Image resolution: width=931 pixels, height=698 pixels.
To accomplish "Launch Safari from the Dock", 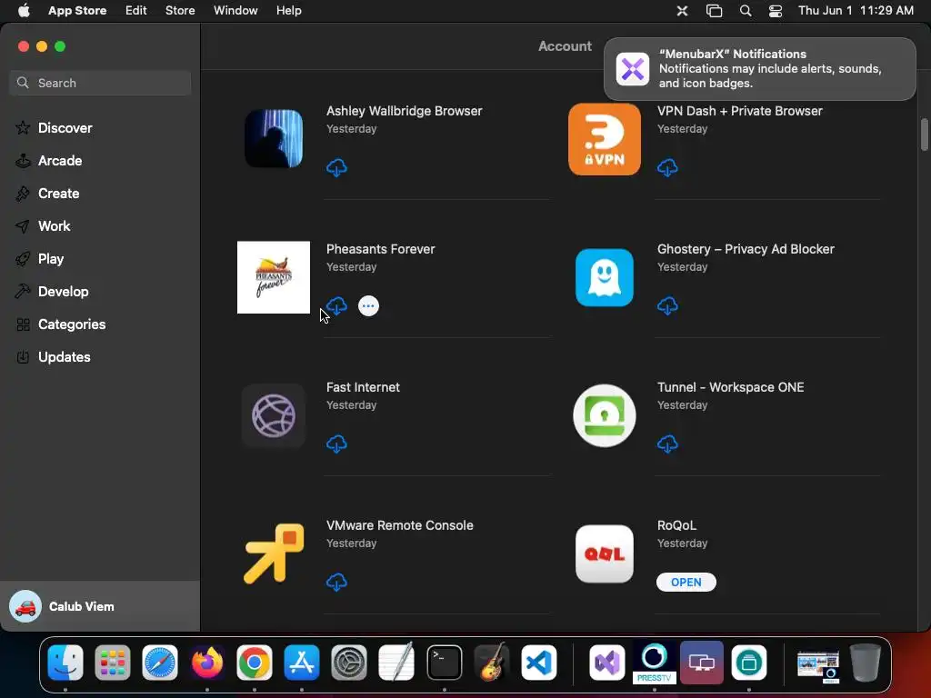I will [160, 663].
